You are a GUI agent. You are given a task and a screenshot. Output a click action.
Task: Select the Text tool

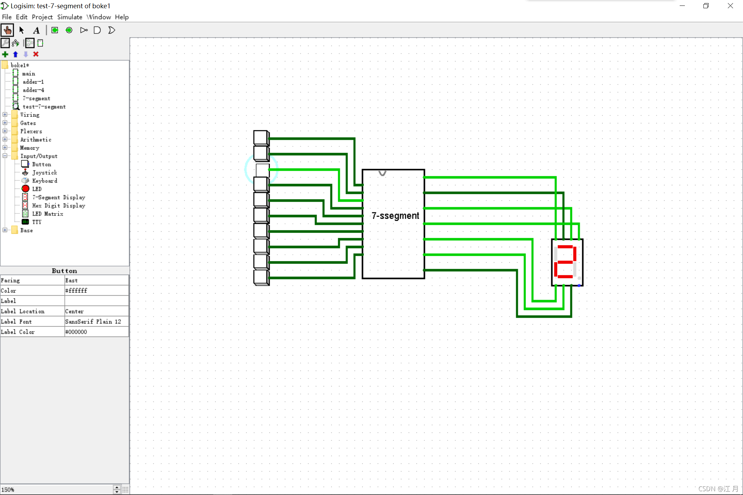[x=36, y=30]
